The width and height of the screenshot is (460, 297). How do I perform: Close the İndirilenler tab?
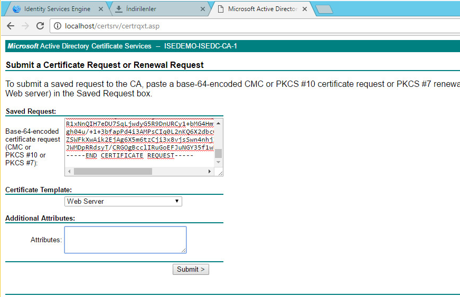pyautogui.click(x=202, y=9)
